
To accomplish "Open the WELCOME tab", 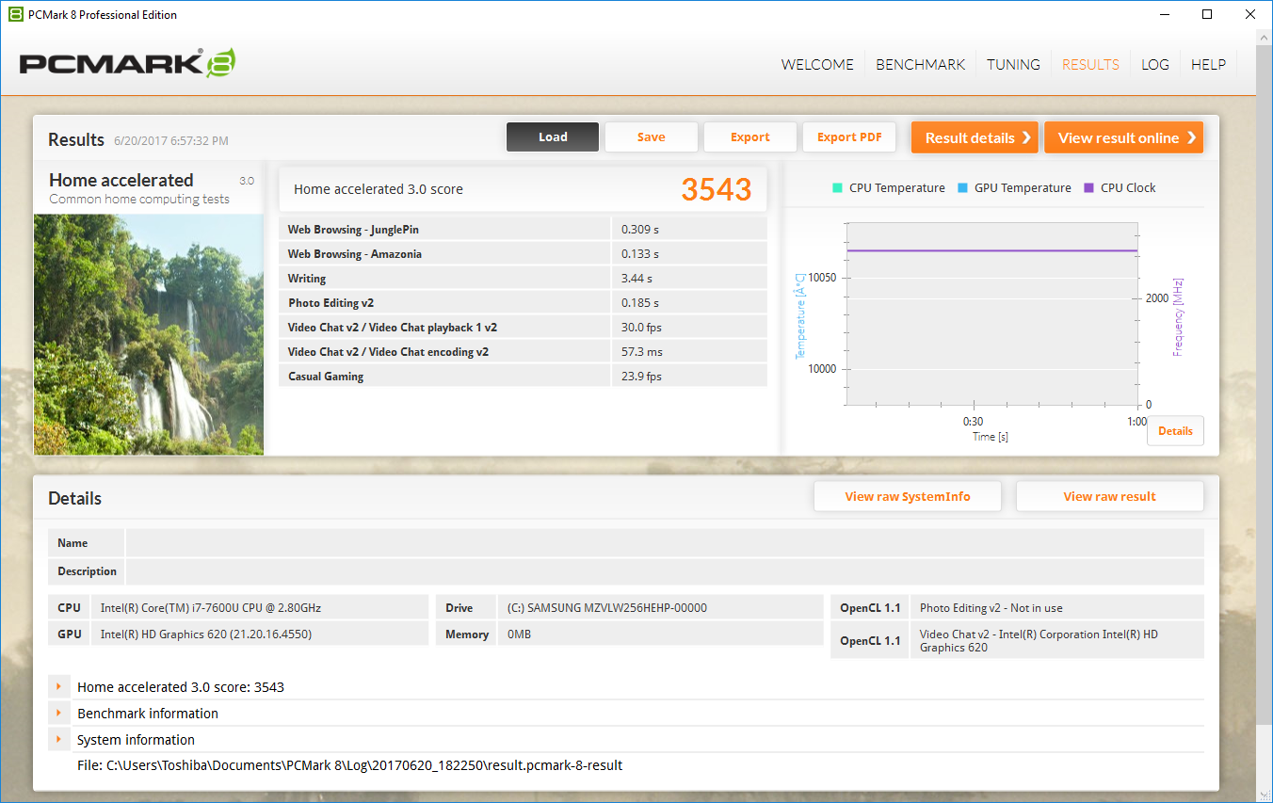I will 817,64.
